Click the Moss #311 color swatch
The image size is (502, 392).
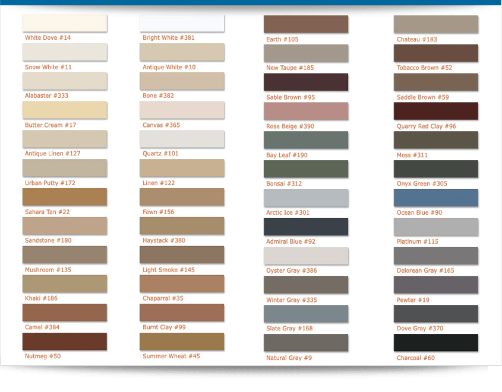(x=436, y=140)
